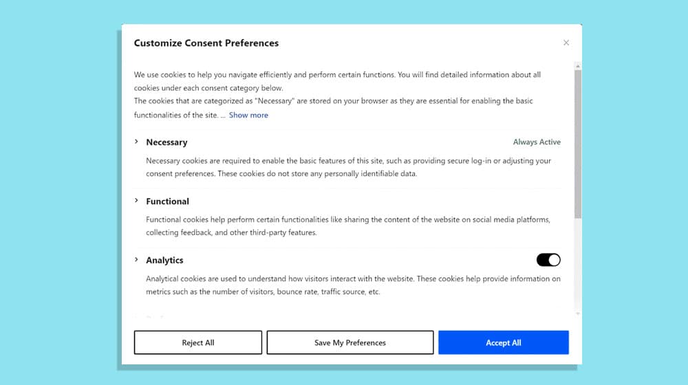Click the scrollbar track below the thumb
The height and width of the screenshot is (385, 688).
click(578, 265)
